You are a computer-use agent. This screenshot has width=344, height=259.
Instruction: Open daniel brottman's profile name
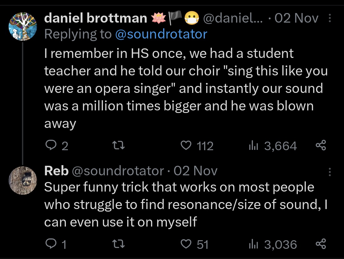coord(96,18)
